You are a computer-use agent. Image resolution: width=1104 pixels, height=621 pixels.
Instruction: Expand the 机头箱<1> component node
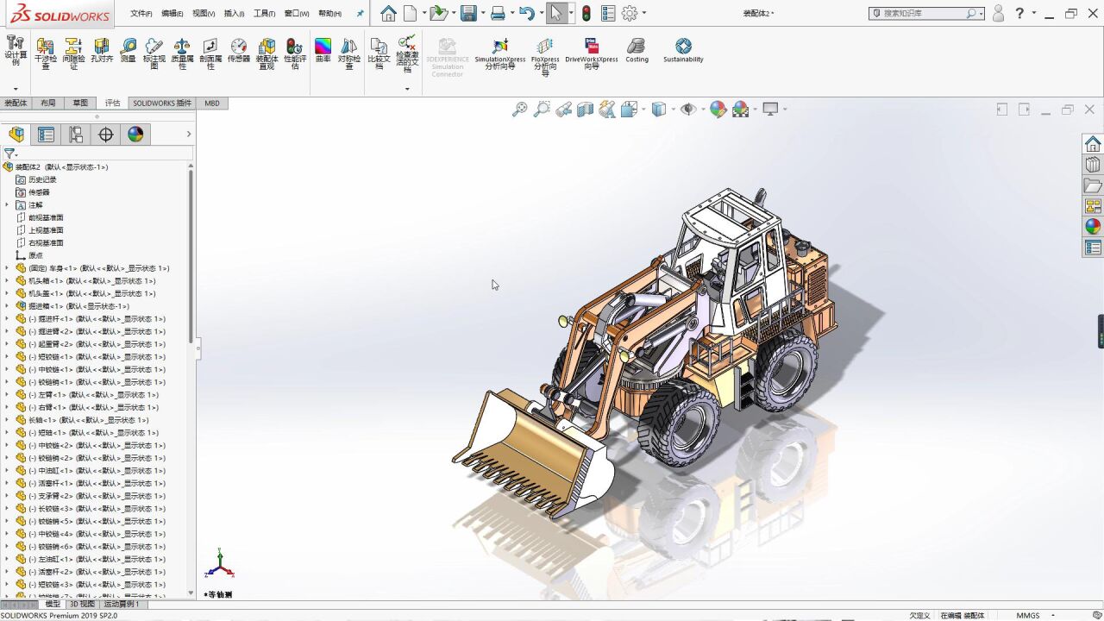click(x=7, y=281)
